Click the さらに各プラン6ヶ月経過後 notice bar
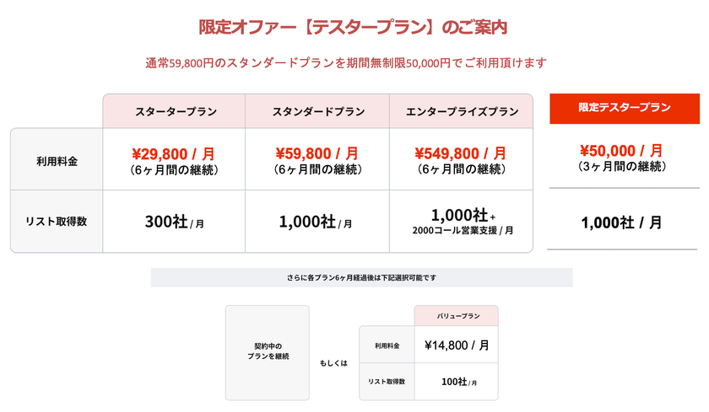The width and height of the screenshot is (709, 412). 361,277
